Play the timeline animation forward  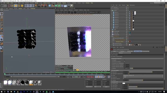[76, 77]
